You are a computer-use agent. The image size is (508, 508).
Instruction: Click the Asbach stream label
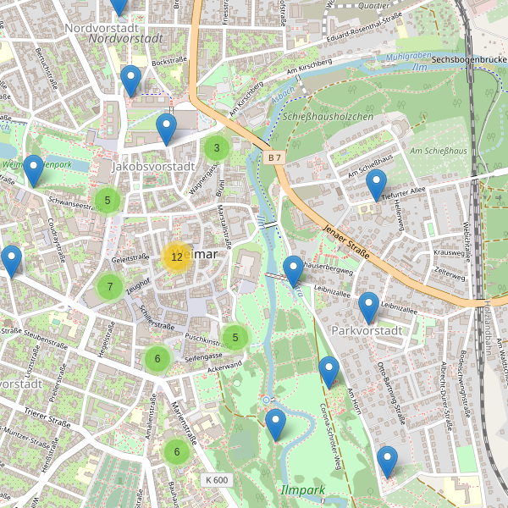coord(283,95)
